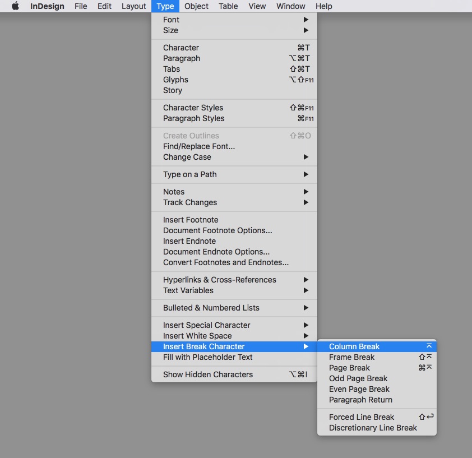This screenshot has width=472, height=458.
Task: Select Page Break option
Action: [x=349, y=368]
